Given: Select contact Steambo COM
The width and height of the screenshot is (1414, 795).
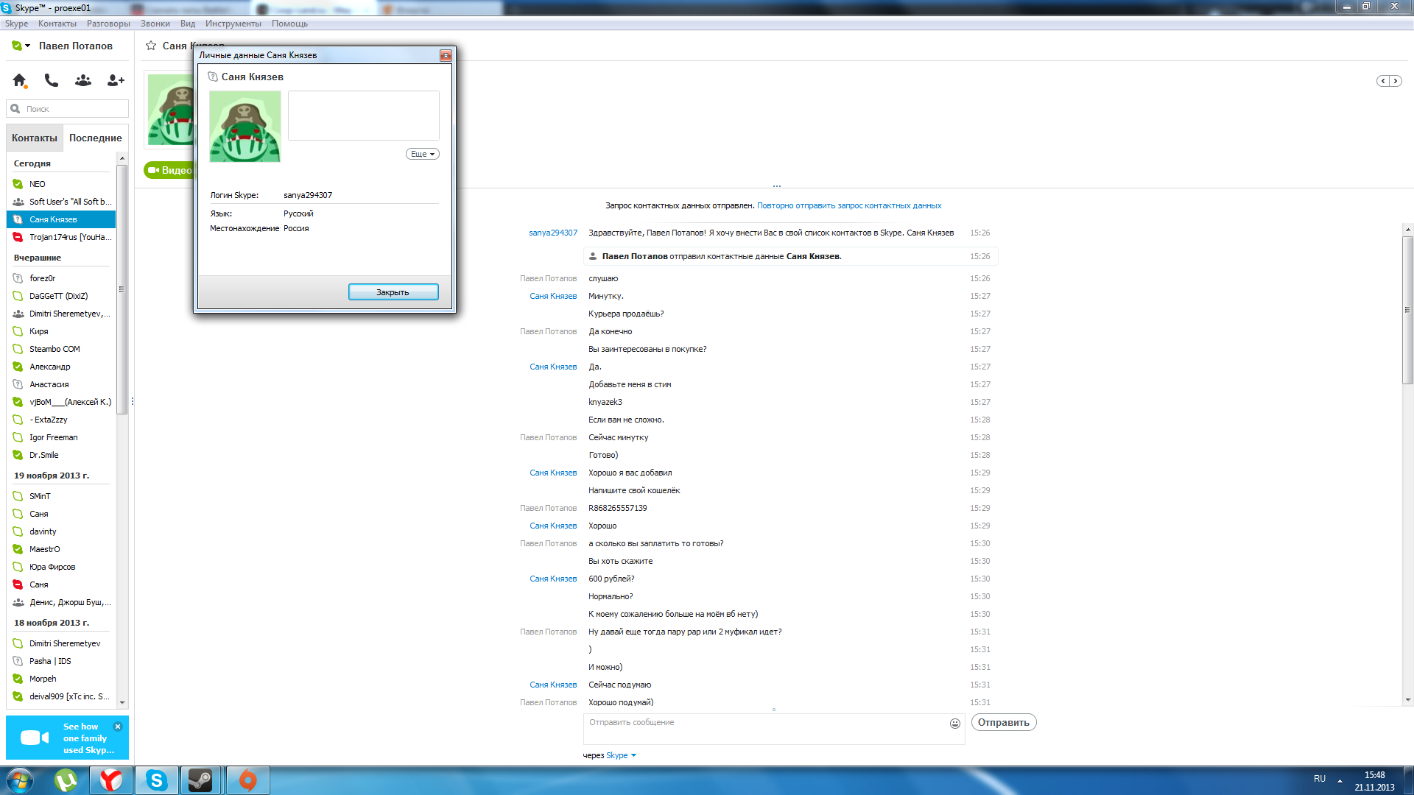Looking at the screenshot, I should pos(61,349).
